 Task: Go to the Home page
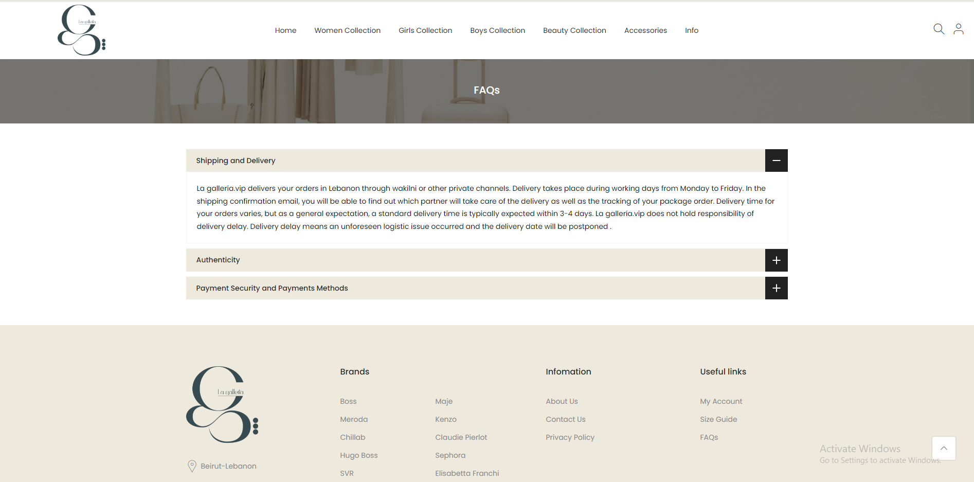pyautogui.click(x=285, y=30)
